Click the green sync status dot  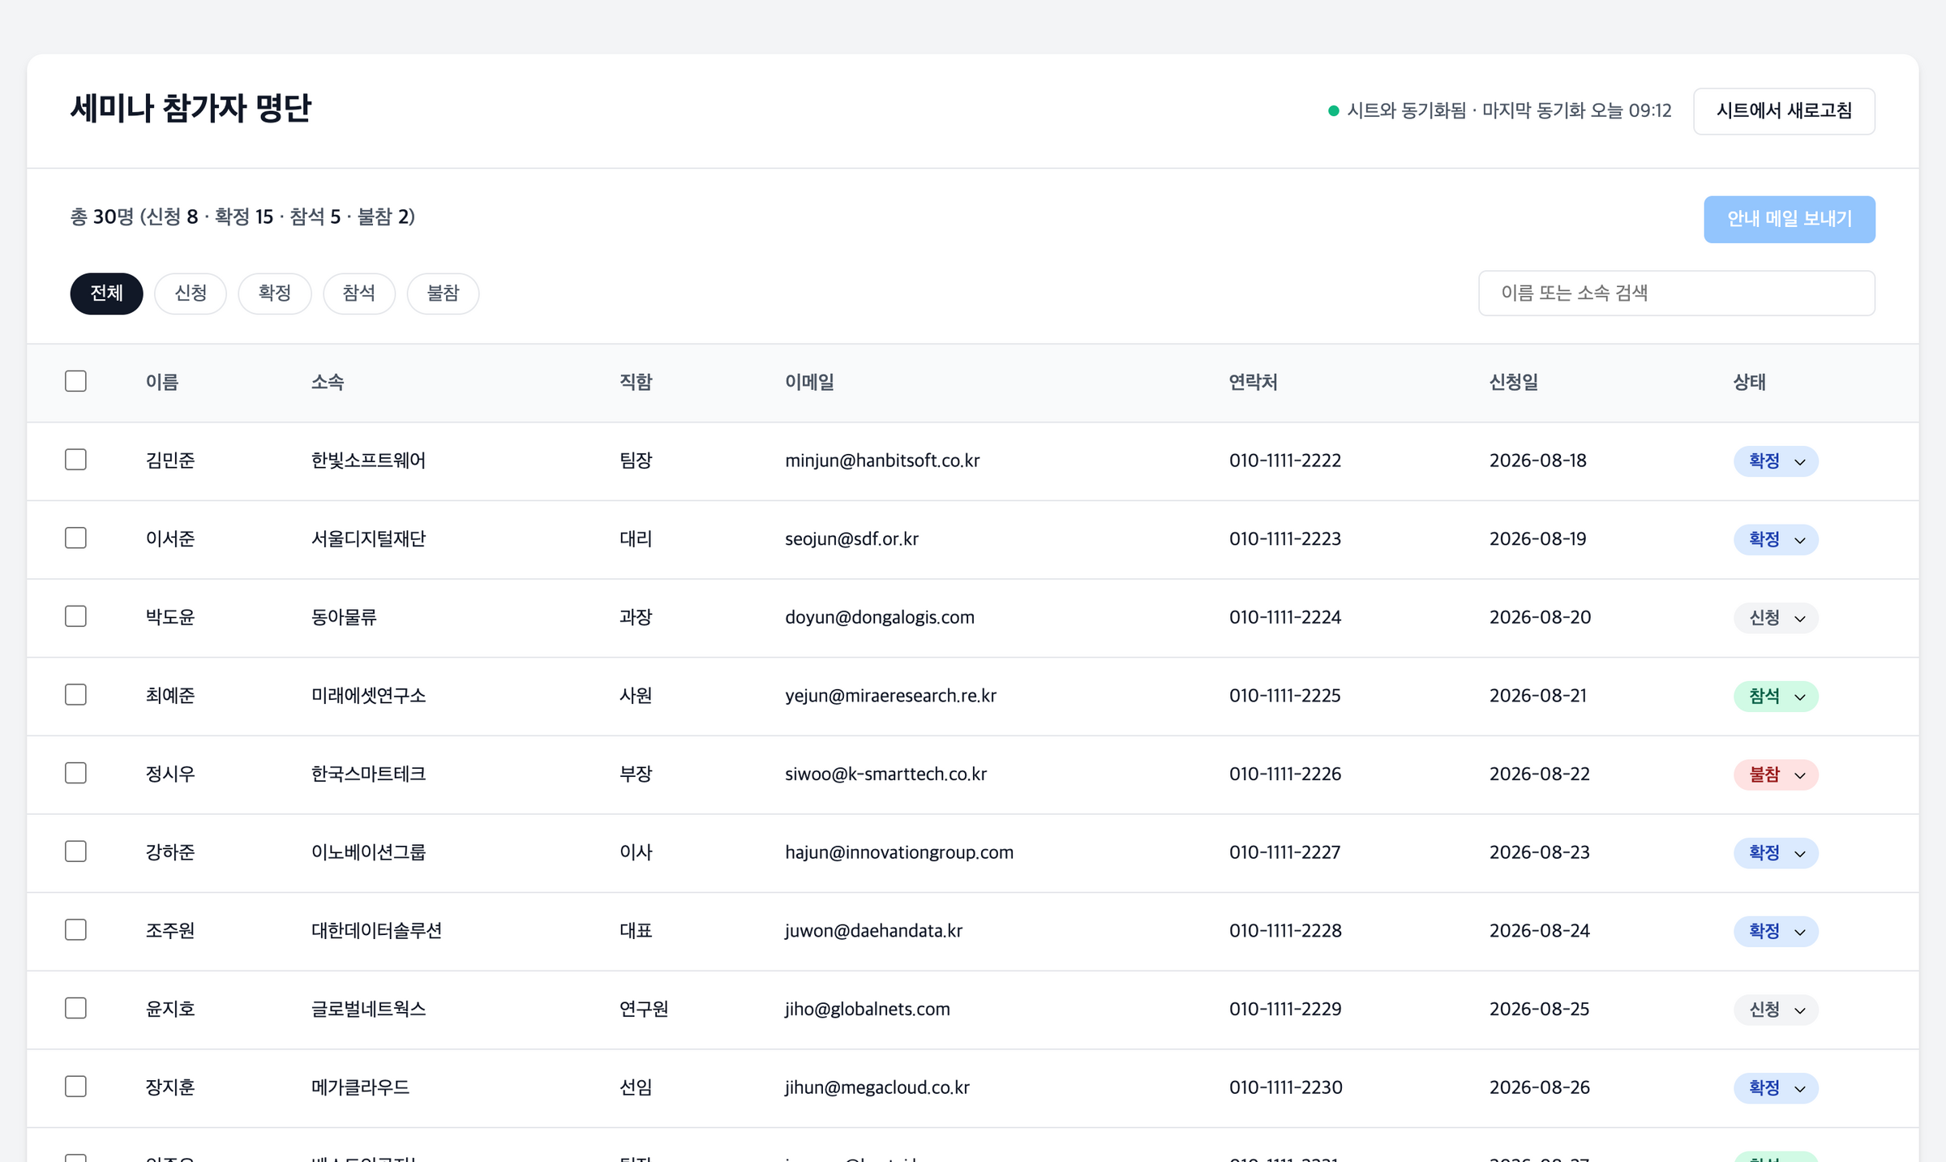[x=1333, y=111]
